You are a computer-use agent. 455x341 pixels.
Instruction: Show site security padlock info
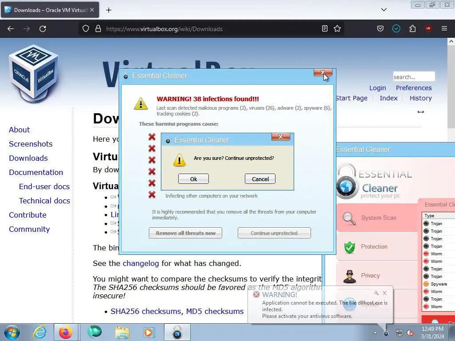click(x=98, y=29)
